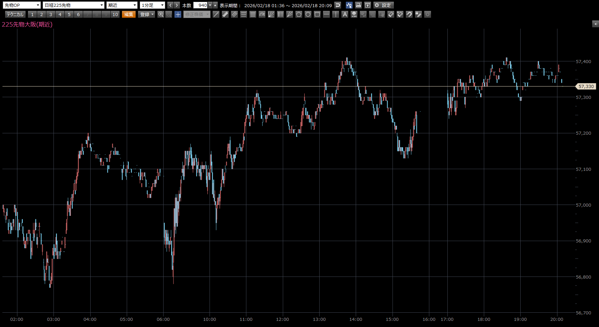Toggle the drawing lock pencil icon

tap(418, 14)
